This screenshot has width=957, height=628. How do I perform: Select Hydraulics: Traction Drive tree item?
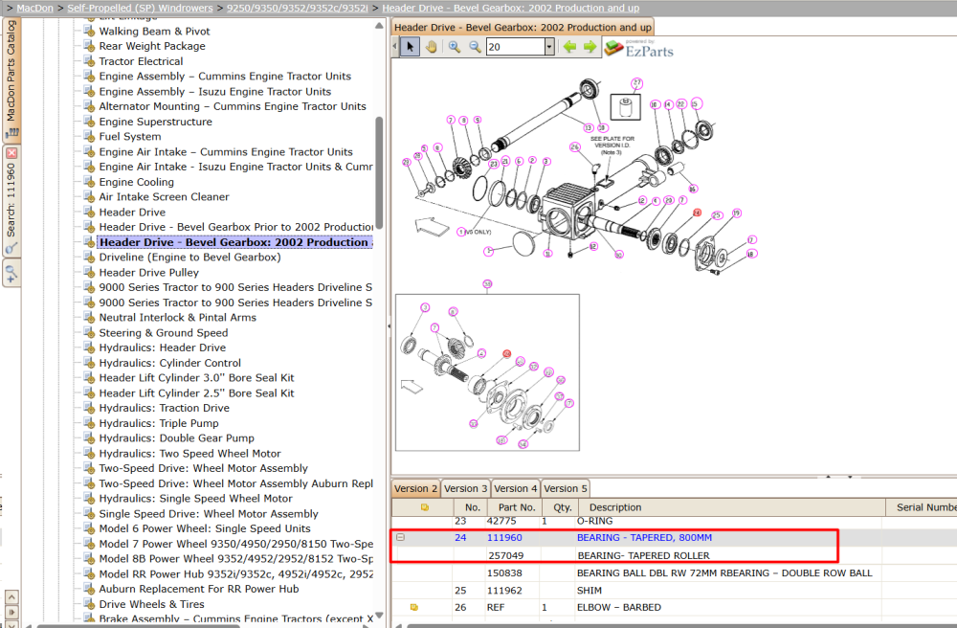(x=165, y=408)
